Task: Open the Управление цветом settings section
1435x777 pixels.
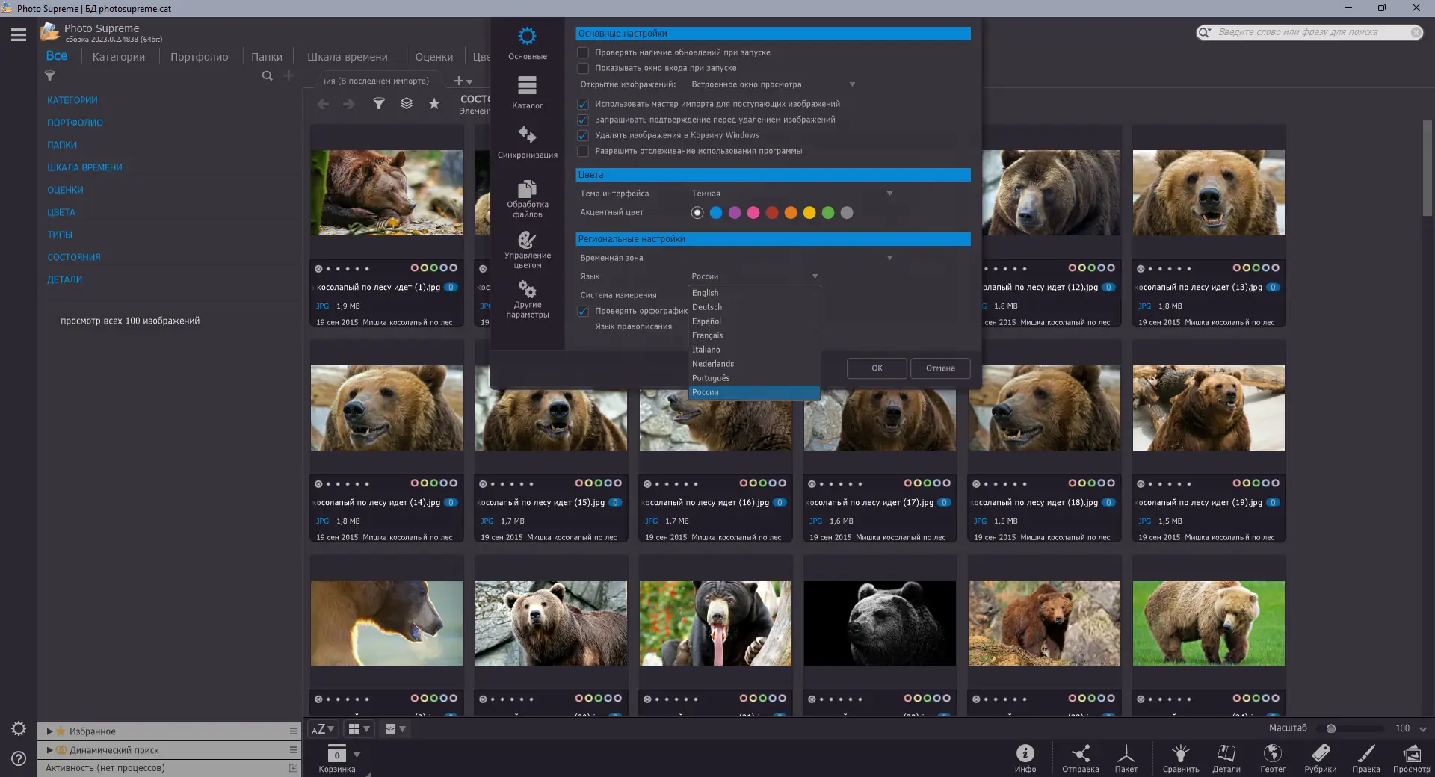Action: [x=527, y=250]
